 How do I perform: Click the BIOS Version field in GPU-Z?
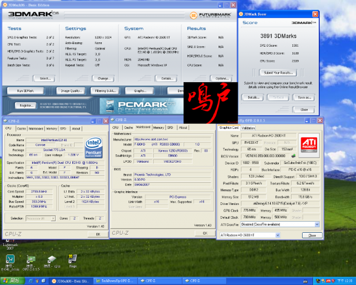[x=265, y=156]
